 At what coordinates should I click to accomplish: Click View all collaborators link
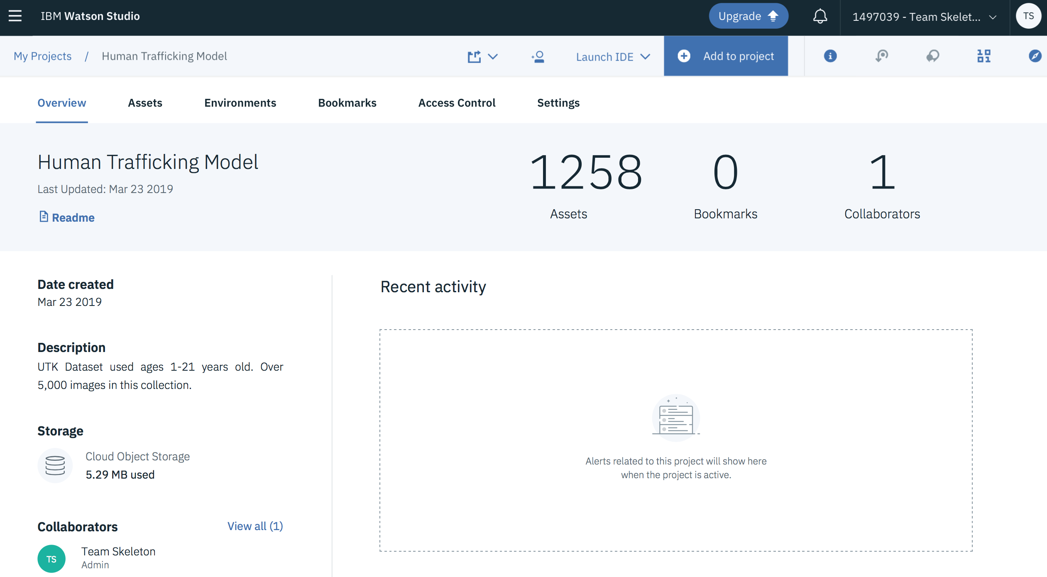pos(255,526)
